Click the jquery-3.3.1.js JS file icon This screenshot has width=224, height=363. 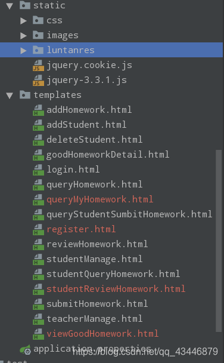coord(38,80)
